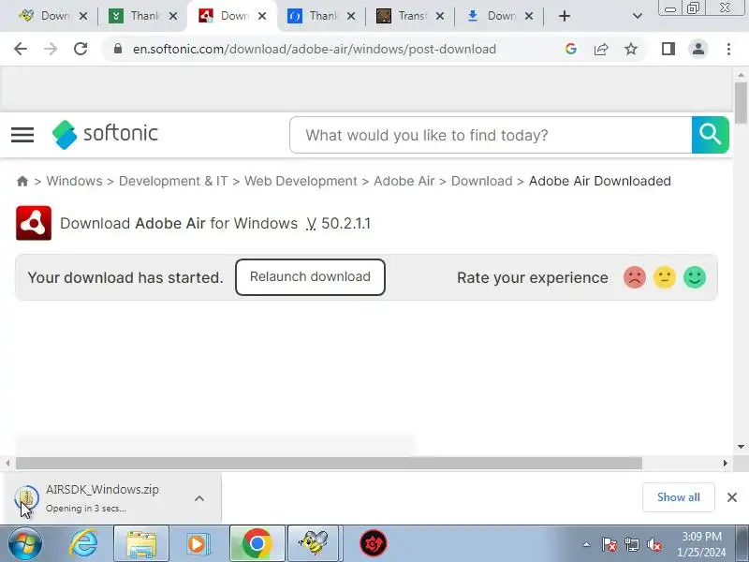The width and height of the screenshot is (749, 562).
Task: Expand the tab search dropdown
Action: (x=638, y=16)
